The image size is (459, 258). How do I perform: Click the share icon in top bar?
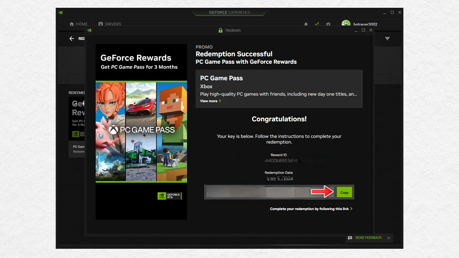click(x=317, y=24)
